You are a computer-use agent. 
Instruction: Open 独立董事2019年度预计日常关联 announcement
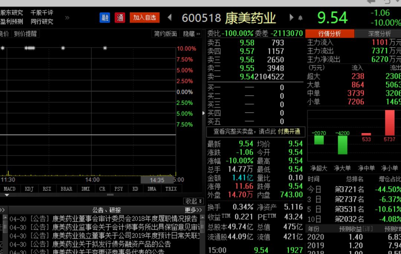click(126, 235)
